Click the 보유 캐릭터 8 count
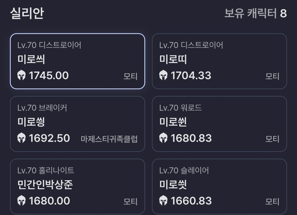Image resolution: width=297 pixels, height=215 pixels. 255,13
